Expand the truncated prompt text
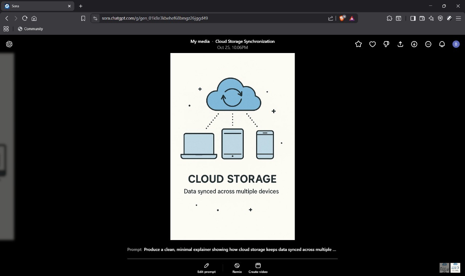Screen dimensions: 465x276 pyautogui.click(x=240, y=249)
